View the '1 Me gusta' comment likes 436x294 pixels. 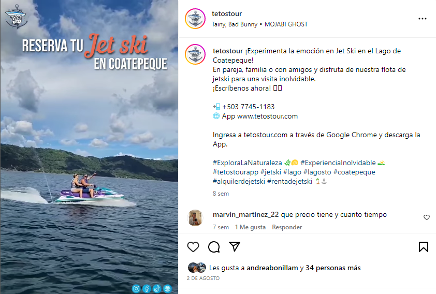click(250, 227)
